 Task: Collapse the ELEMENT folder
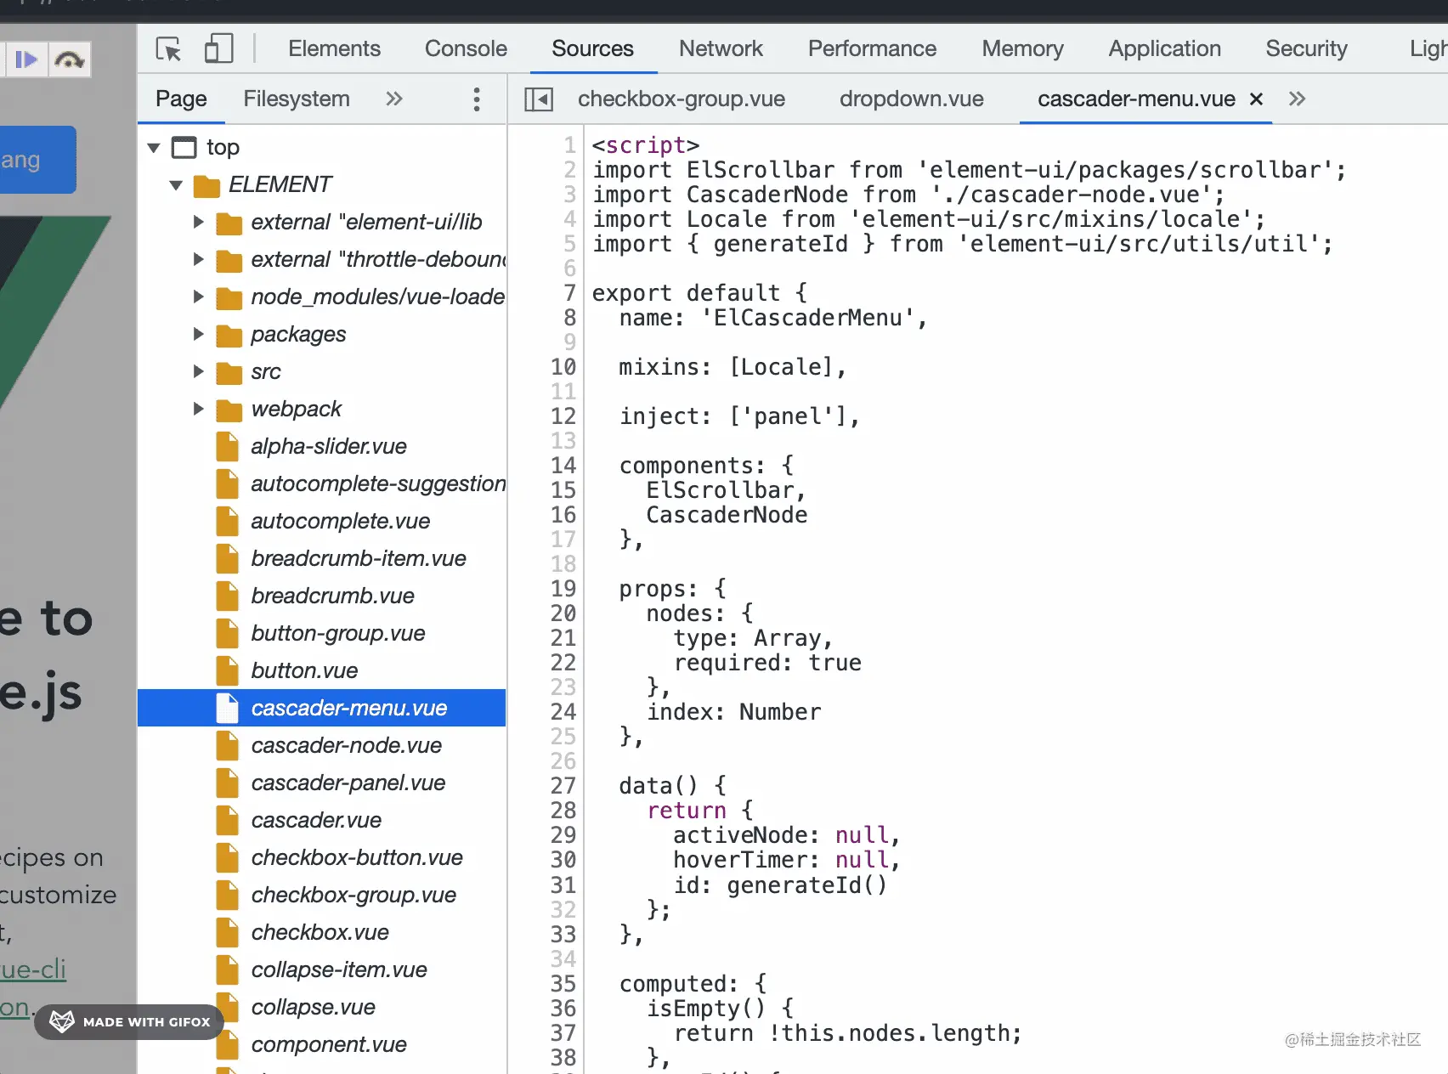pyautogui.click(x=176, y=185)
